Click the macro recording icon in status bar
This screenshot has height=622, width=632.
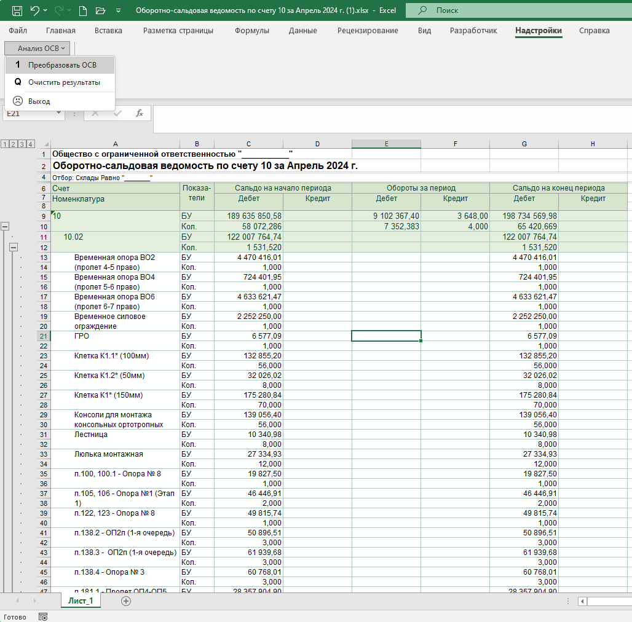pos(43,616)
